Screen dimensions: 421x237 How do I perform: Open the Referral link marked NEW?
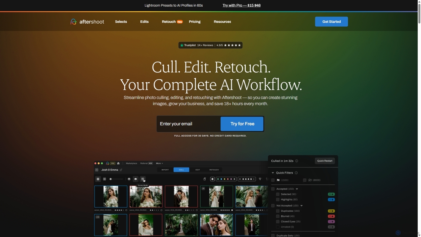(146, 163)
